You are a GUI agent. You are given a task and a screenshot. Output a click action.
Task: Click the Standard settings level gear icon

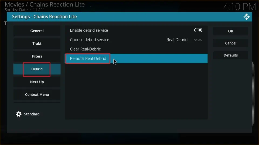pyautogui.click(x=19, y=114)
